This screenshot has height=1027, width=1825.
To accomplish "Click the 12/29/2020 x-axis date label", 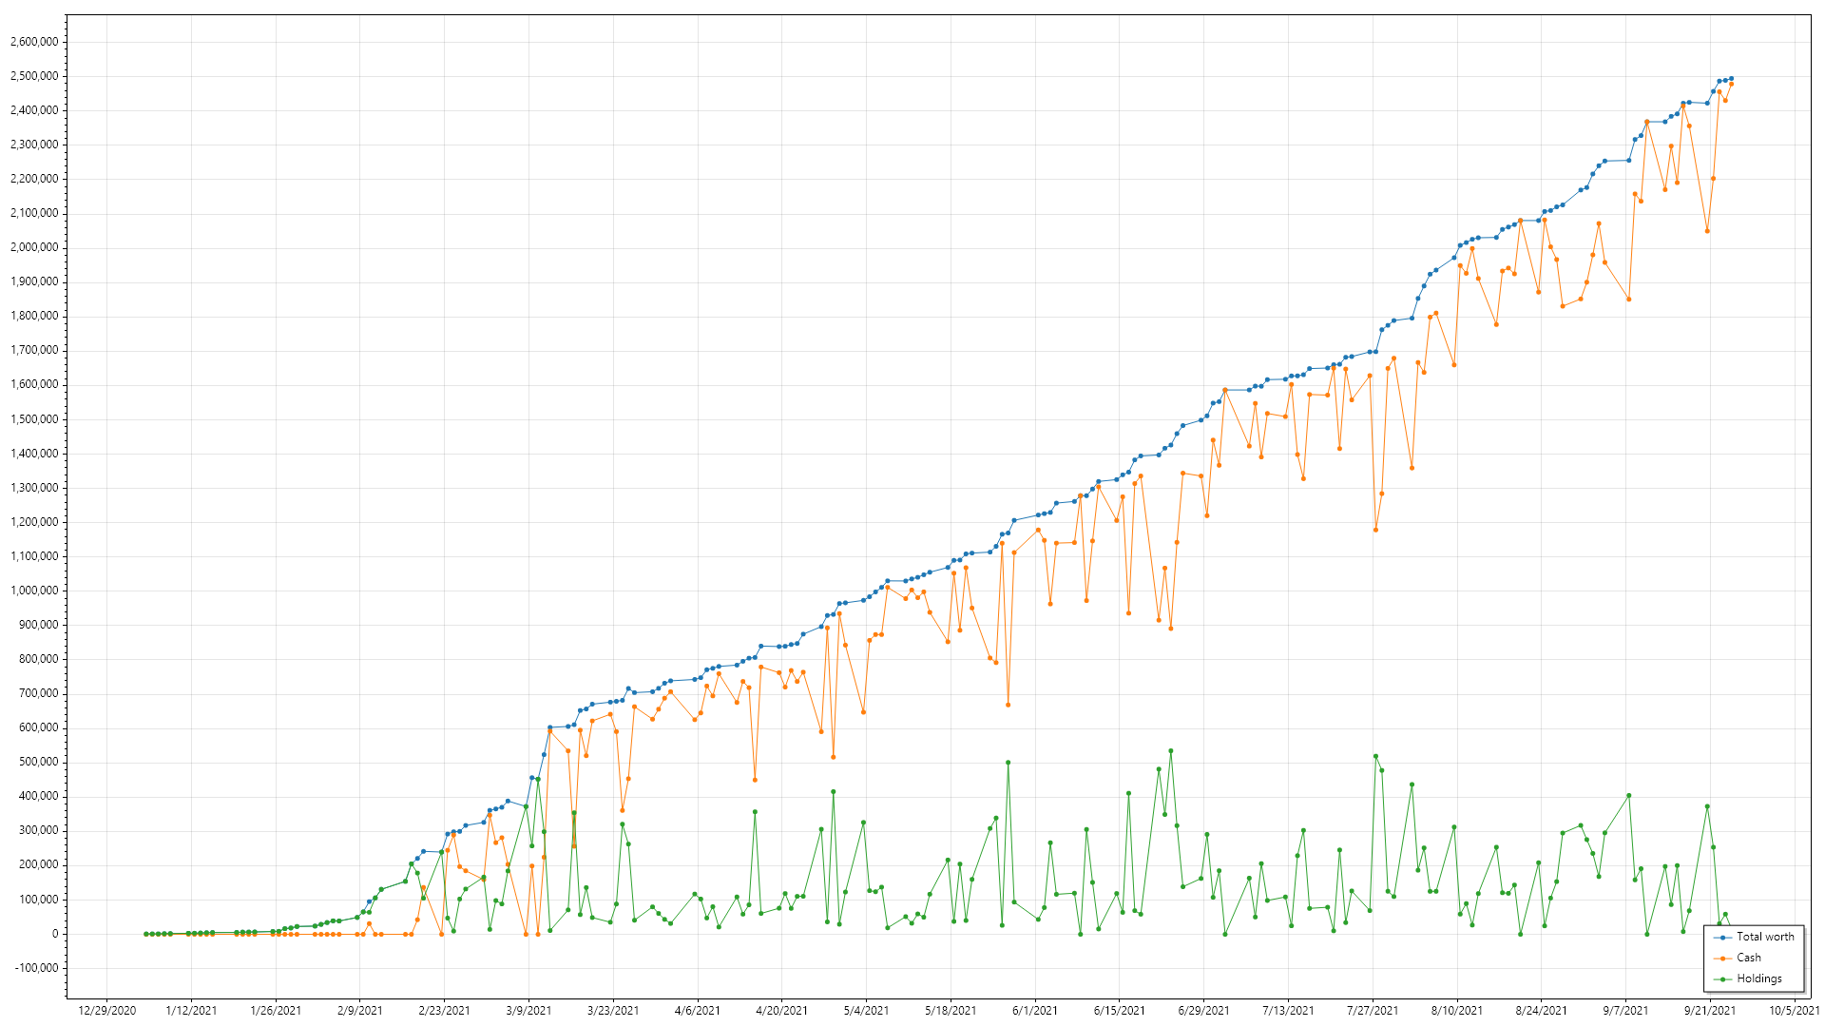I will pyautogui.click(x=106, y=1011).
